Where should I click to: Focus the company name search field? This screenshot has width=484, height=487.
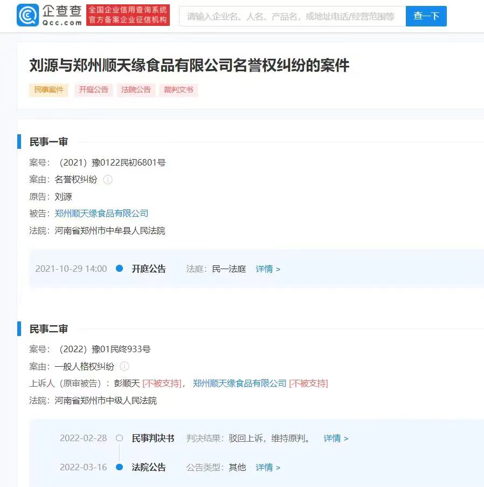[293, 16]
